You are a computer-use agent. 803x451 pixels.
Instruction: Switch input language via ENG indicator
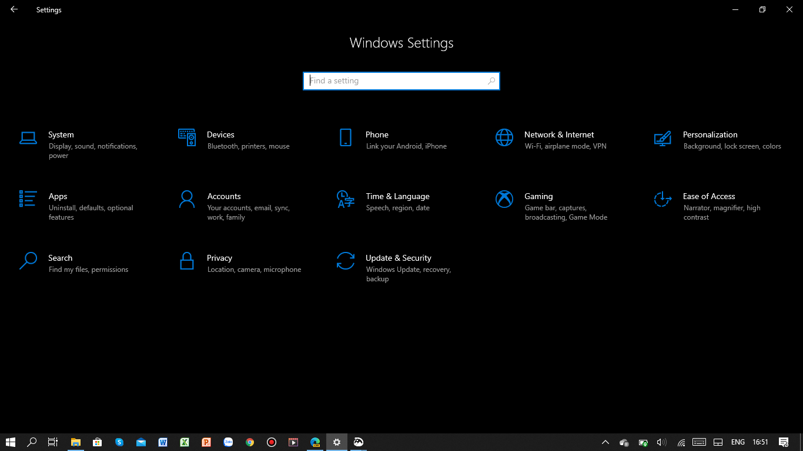tap(738, 442)
